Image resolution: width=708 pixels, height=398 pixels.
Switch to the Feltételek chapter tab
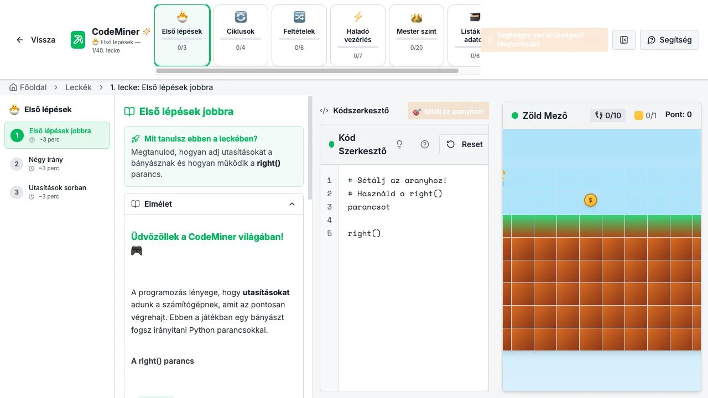tap(299, 35)
